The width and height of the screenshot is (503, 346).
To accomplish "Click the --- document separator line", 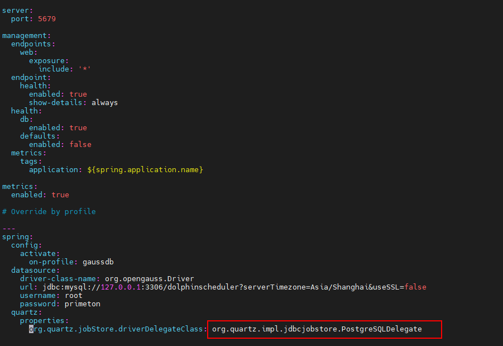I will point(9,229).
